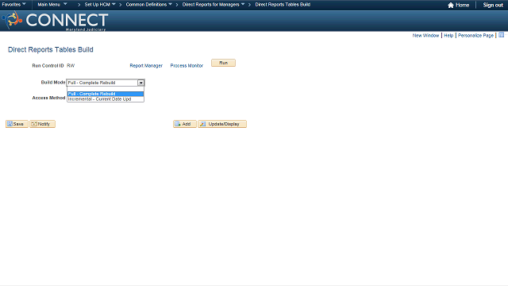Open the Help link
The image size is (508, 286).
pyautogui.click(x=448, y=35)
